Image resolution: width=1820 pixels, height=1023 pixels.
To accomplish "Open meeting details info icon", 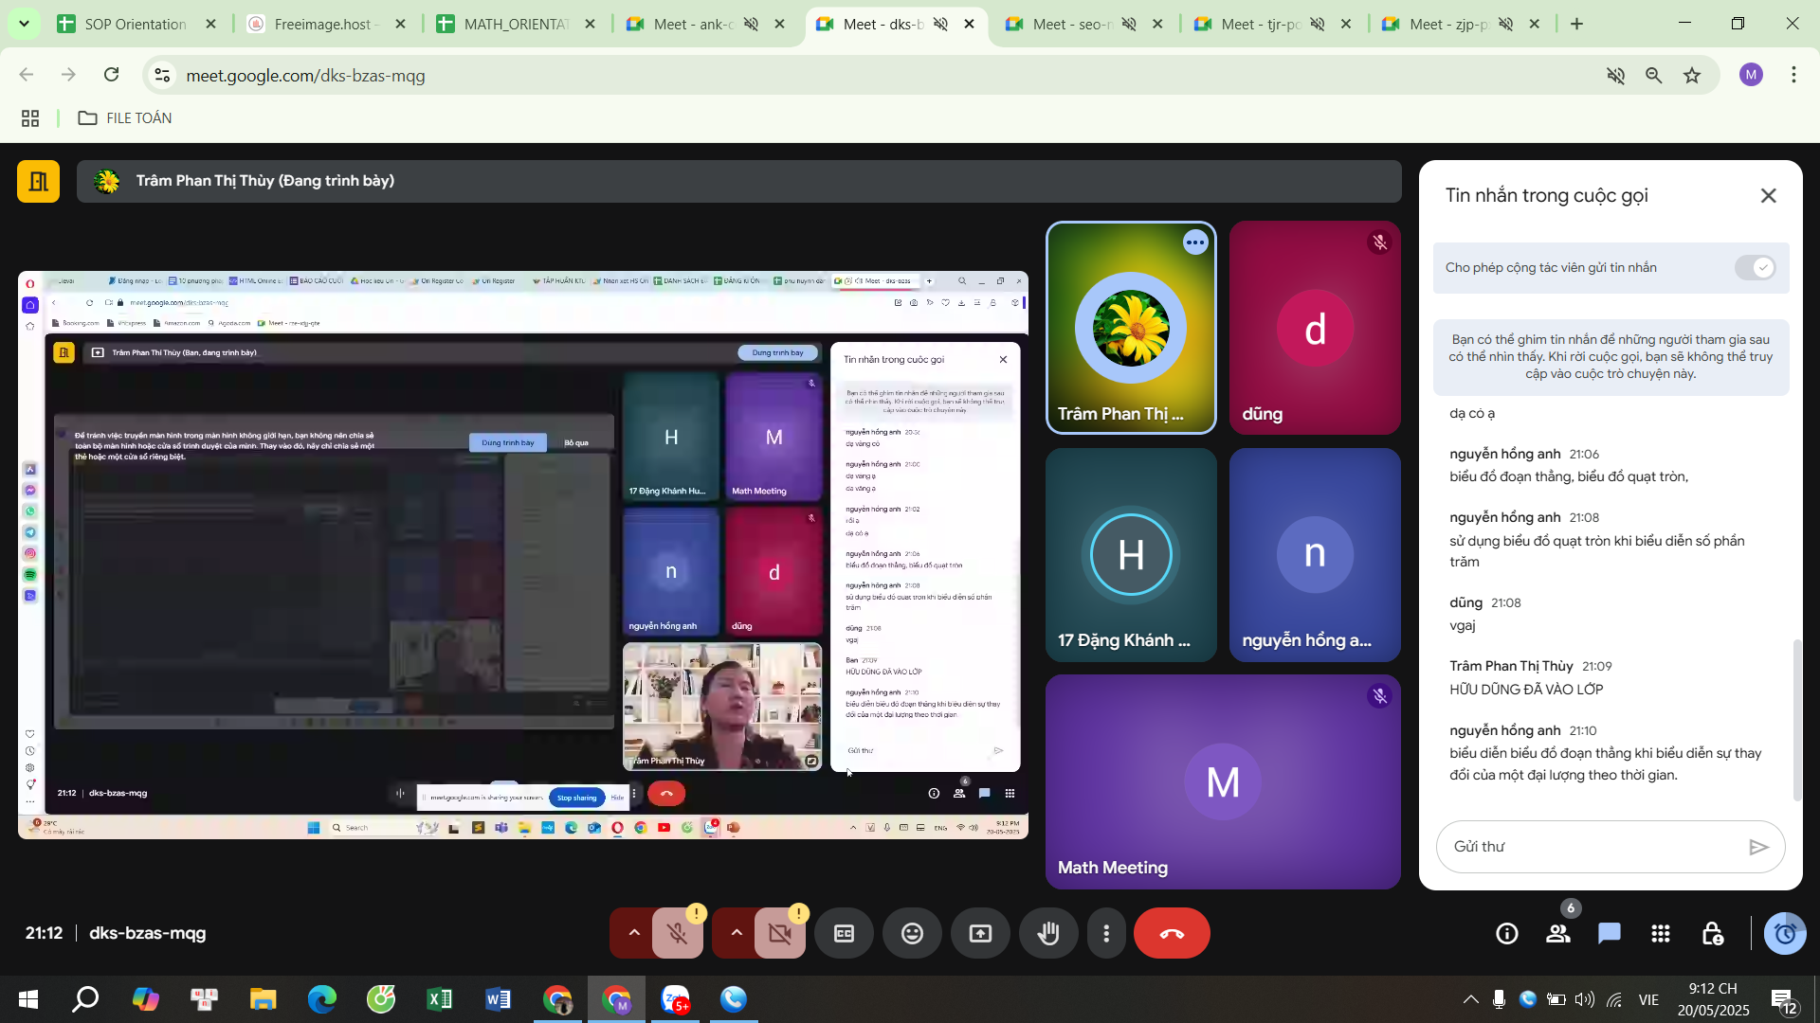I will tap(1507, 934).
